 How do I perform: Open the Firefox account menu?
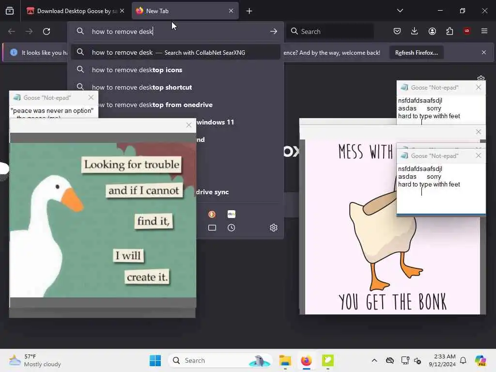pos(432,31)
